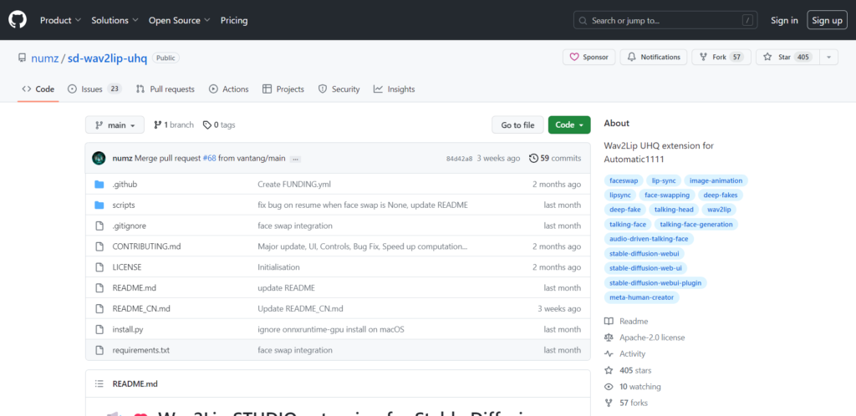Image resolution: width=856 pixels, height=416 pixels.
Task: Open the main branch selector dropdown
Action: tap(115, 124)
